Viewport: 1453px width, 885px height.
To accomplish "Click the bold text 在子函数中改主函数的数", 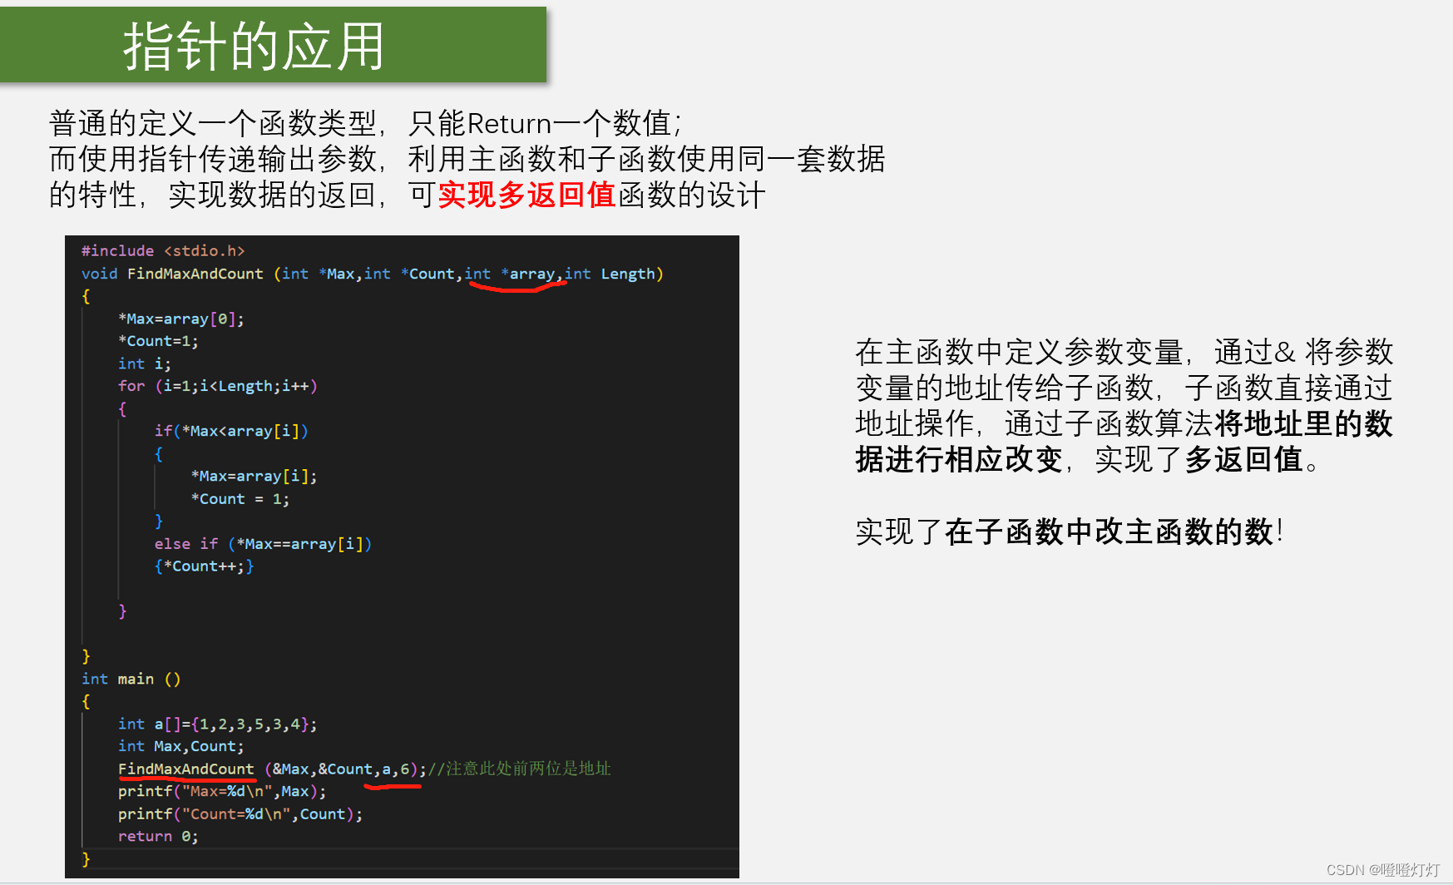I will (x=1110, y=532).
